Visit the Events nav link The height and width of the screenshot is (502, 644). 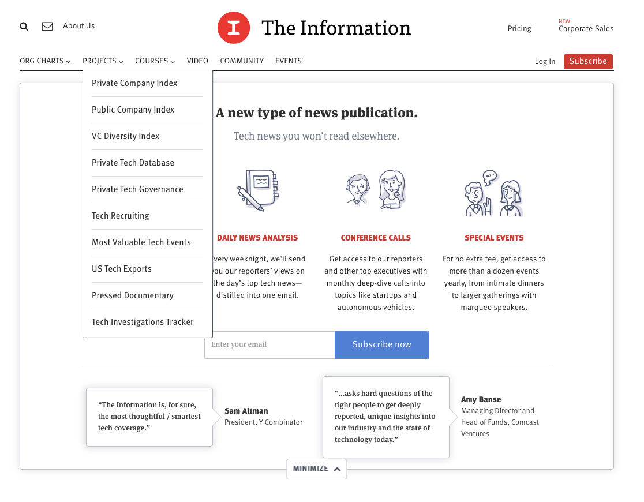click(289, 61)
